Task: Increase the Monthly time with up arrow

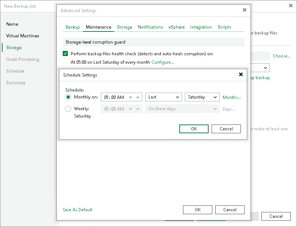Action: tap(138, 97)
